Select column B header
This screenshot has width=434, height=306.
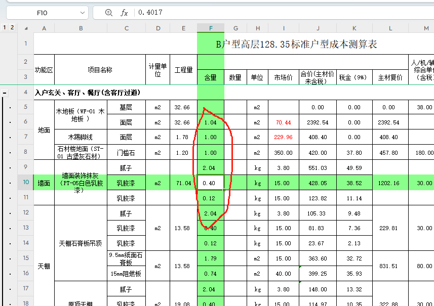[x=81, y=28]
